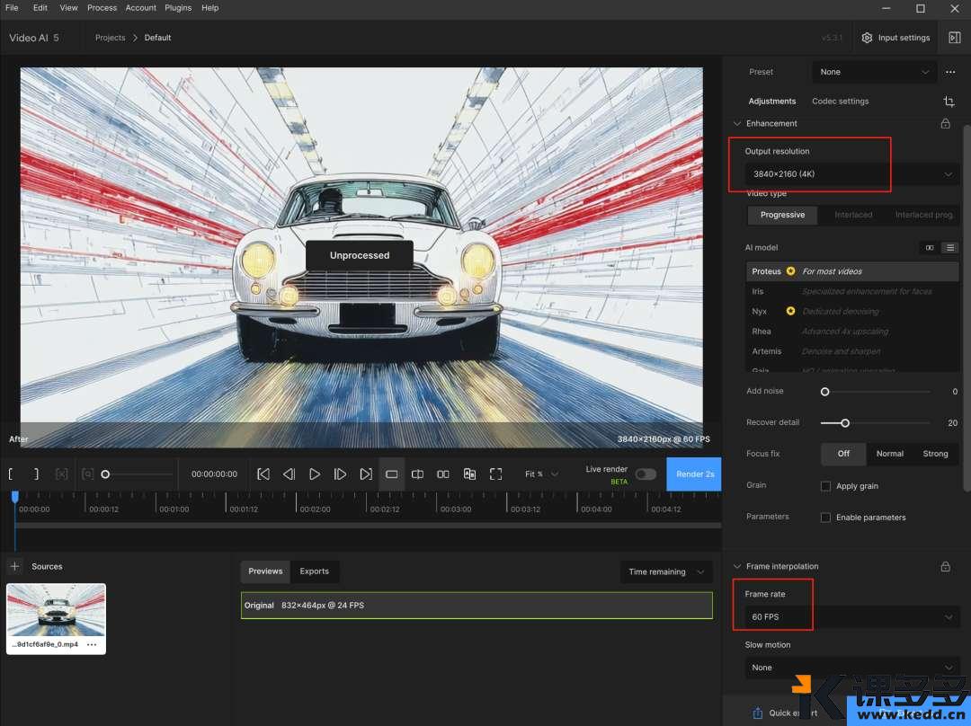Screen dimensions: 971x726
Task: Open the File menu
Action: click(x=12, y=8)
